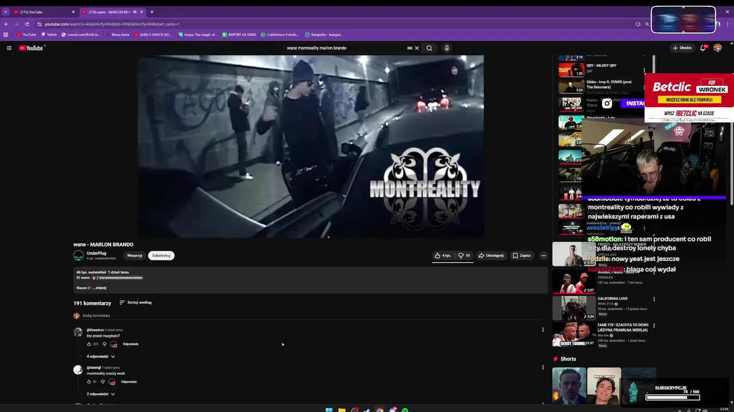Screen dimensions: 734x412
Task: Open menu for QRY - MŁODY QRY item
Action: click(644, 70)
